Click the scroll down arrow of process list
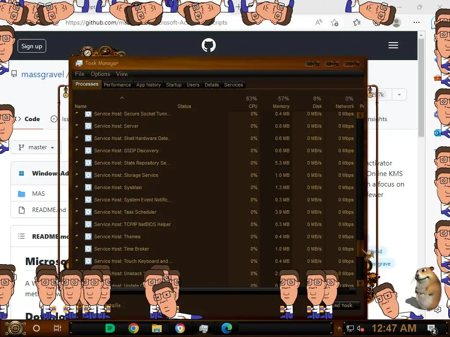 pyautogui.click(x=360, y=283)
